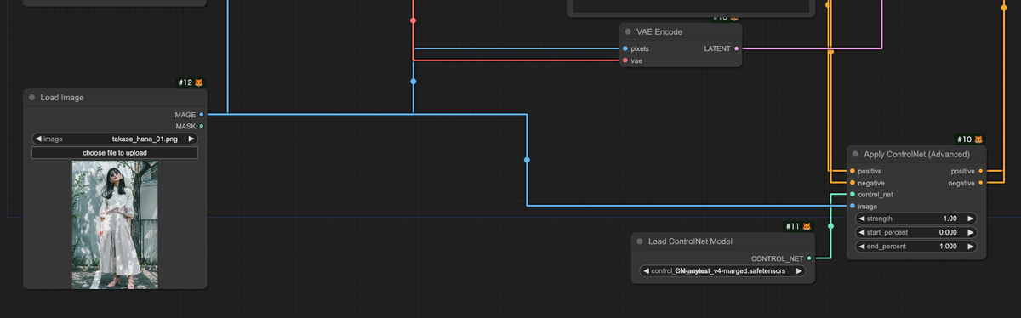
Task: Click the strength value 1.00 field
Action: (x=950, y=219)
